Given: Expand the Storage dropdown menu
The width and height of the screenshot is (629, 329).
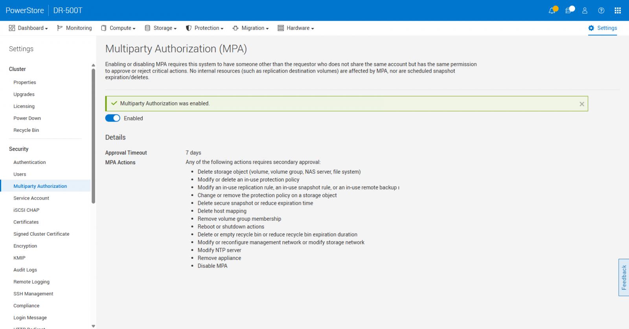Looking at the screenshot, I should pyautogui.click(x=161, y=28).
